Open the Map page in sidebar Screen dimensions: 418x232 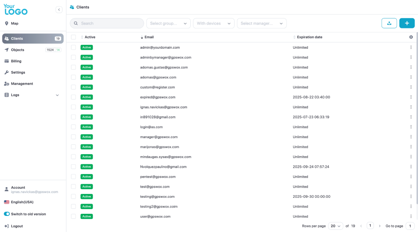pyautogui.click(x=15, y=23)
